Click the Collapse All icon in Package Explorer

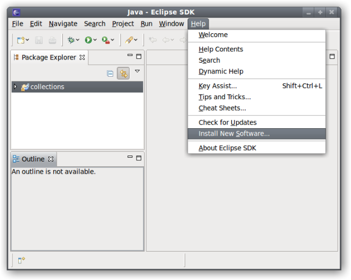pyautogui.click(x=110, y=73)
